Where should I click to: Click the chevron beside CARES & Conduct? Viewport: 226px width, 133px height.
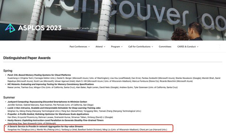tap(198, 47)
